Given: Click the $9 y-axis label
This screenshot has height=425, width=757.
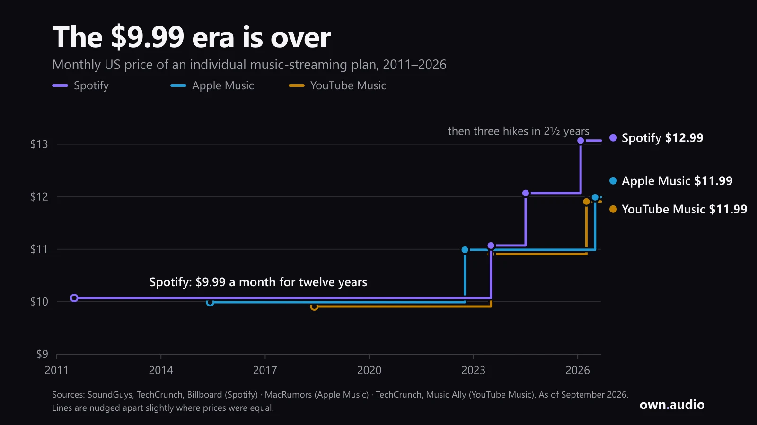Looking at the screenshot, I should [42, 354].
